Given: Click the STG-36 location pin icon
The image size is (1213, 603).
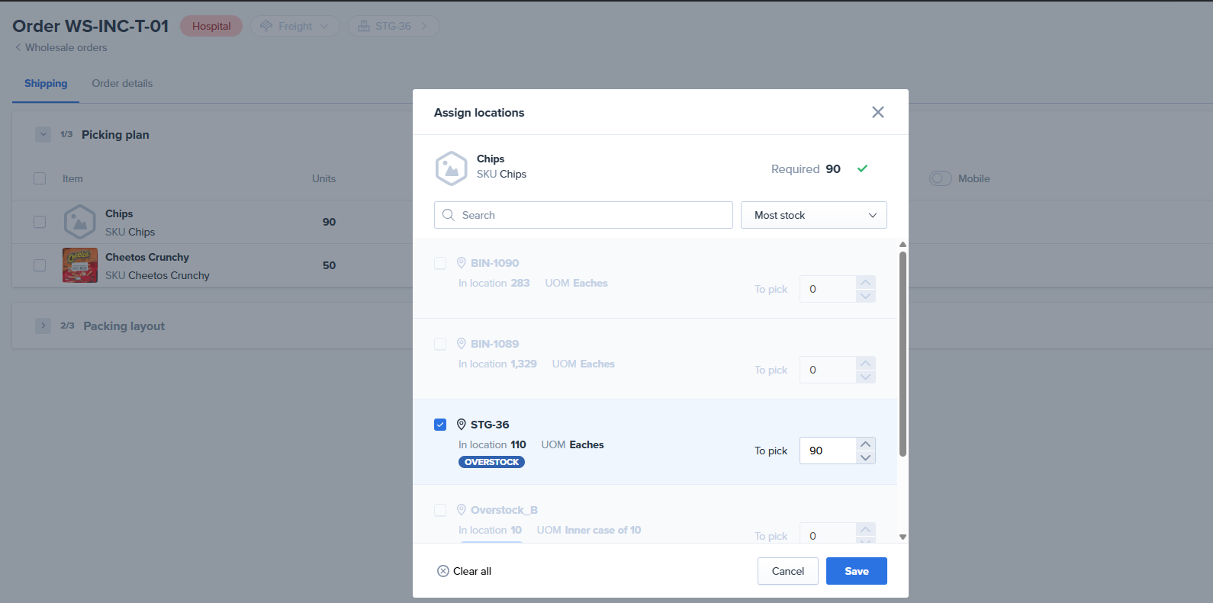Looking at the screenshot, I should (x=461, y=425).
